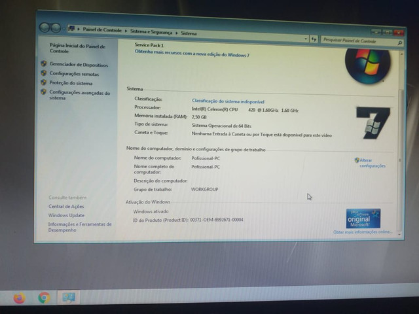Click the Windows ativado text
Screen dimensions: 419x314
coord(151,211)
